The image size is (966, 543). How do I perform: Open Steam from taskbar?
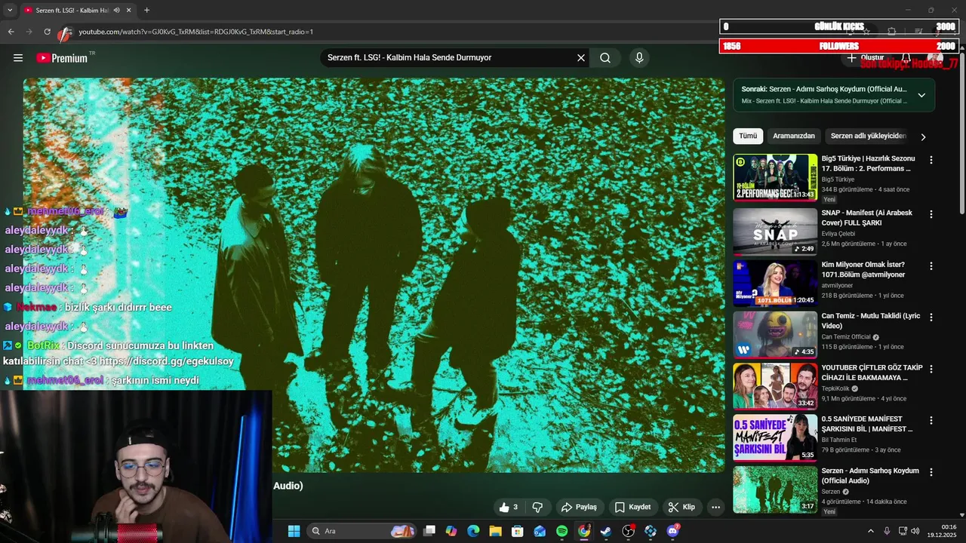point(606,531)
